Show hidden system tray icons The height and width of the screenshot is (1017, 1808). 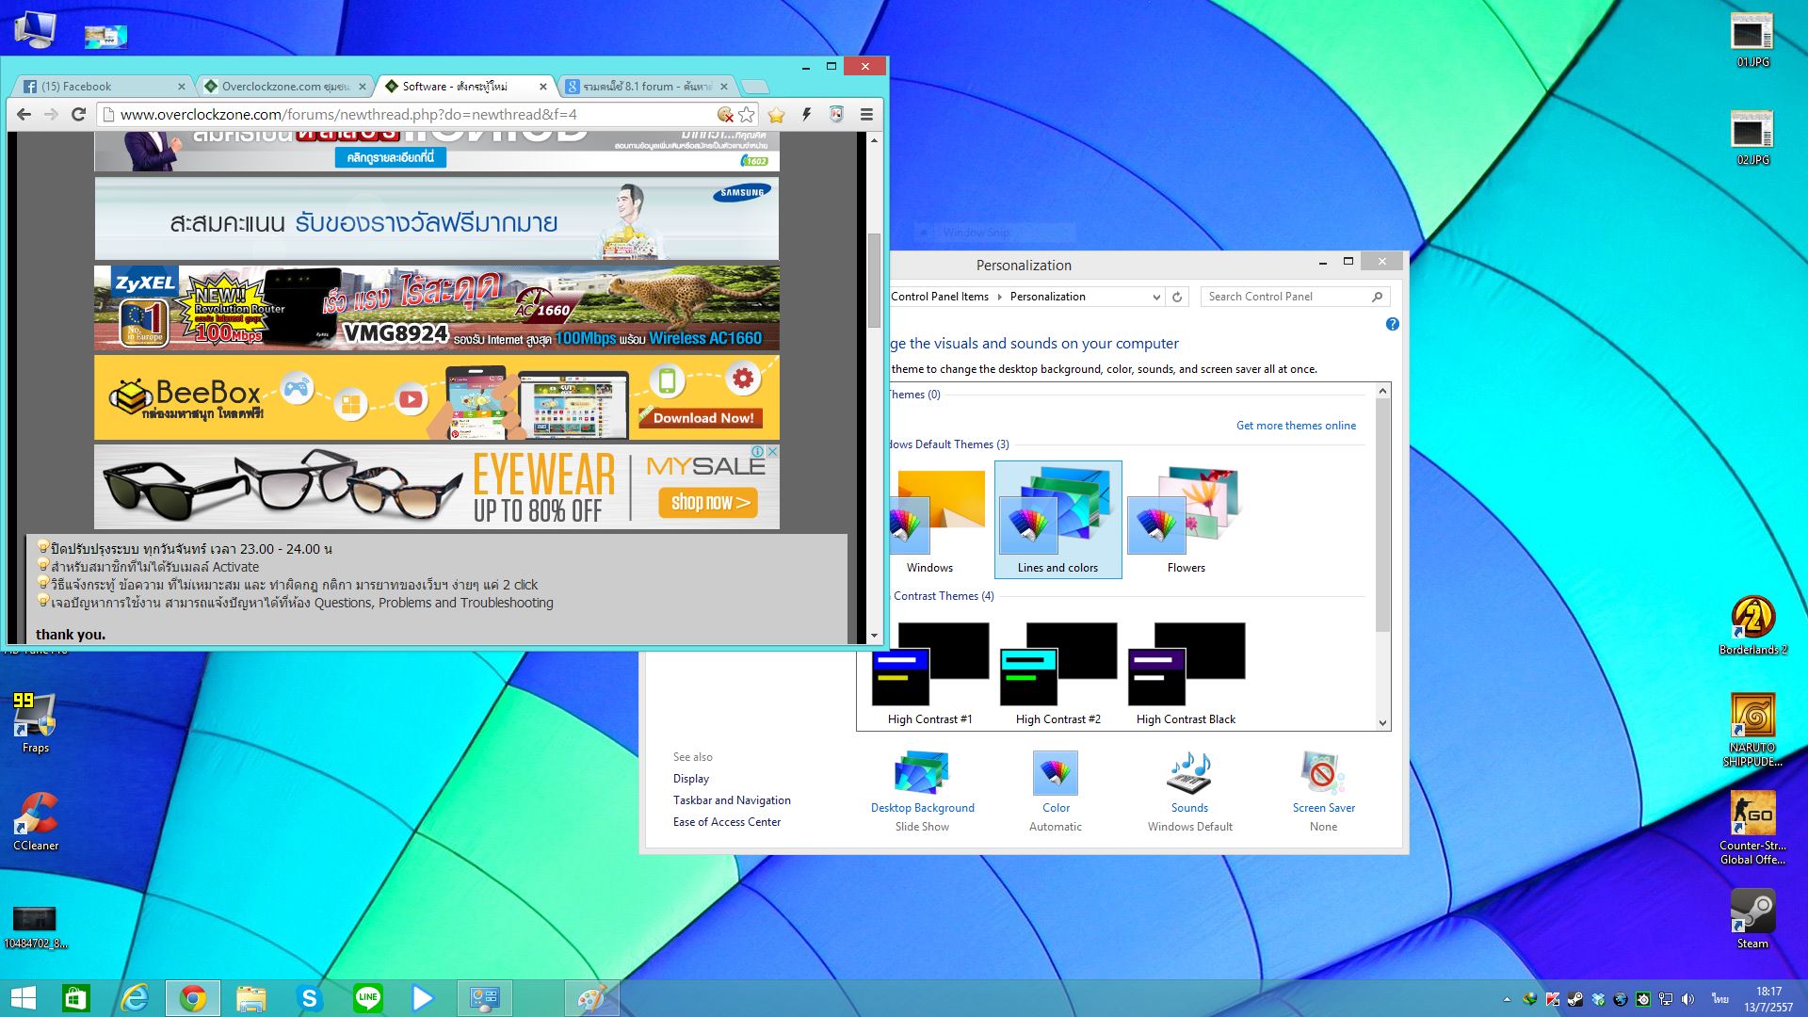[1507, 999]
